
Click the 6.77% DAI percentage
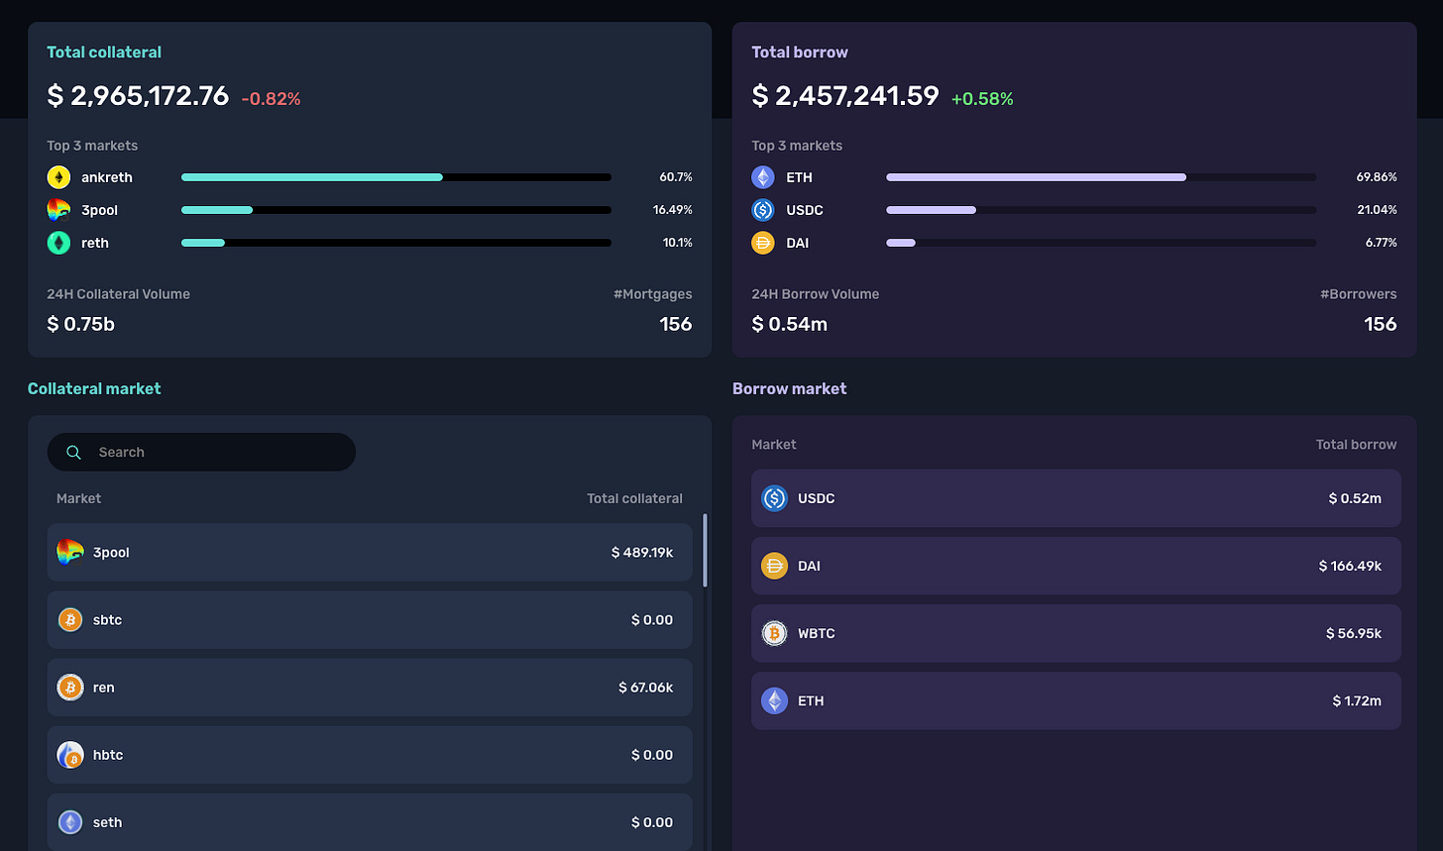click(x=1381, y=243)
